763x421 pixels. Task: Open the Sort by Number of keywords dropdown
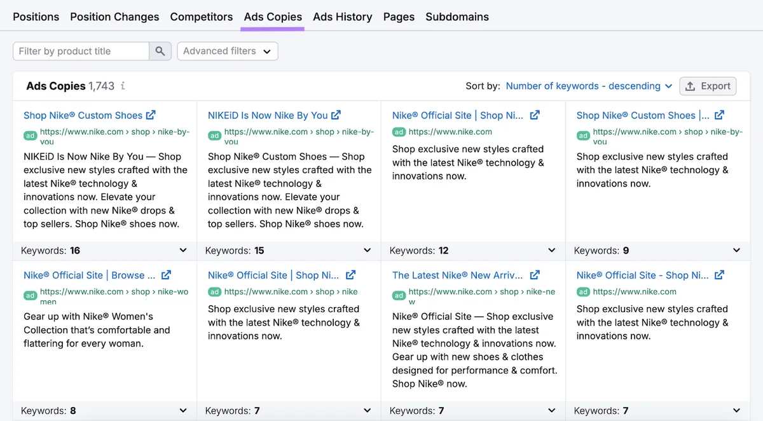coord(589,86)
